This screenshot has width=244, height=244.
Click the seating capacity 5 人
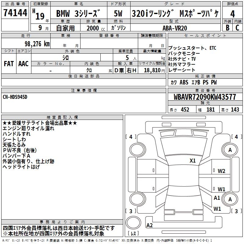tap(131, 58)
